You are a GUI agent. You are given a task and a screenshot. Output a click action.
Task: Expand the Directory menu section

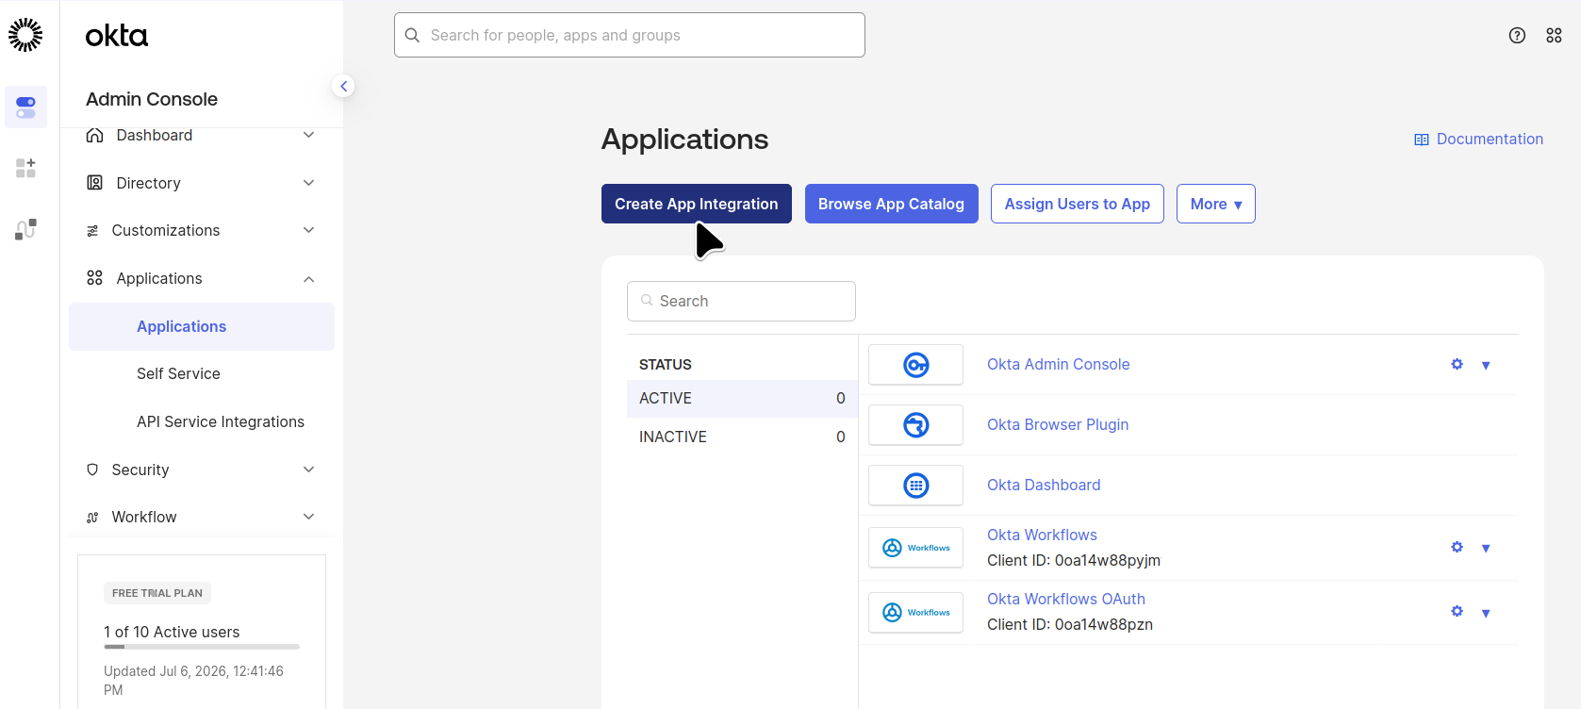202,183
